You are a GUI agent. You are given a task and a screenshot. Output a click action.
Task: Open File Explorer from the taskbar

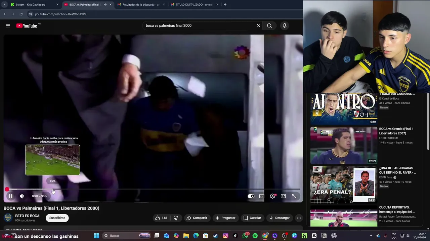186,236
